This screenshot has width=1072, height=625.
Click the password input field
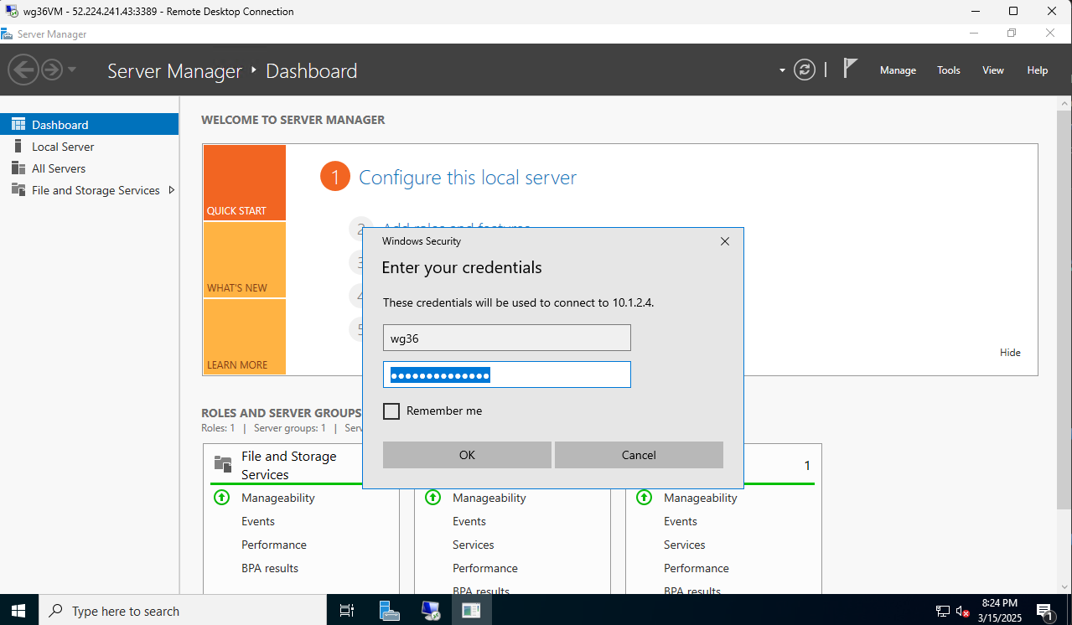(506, 375)
